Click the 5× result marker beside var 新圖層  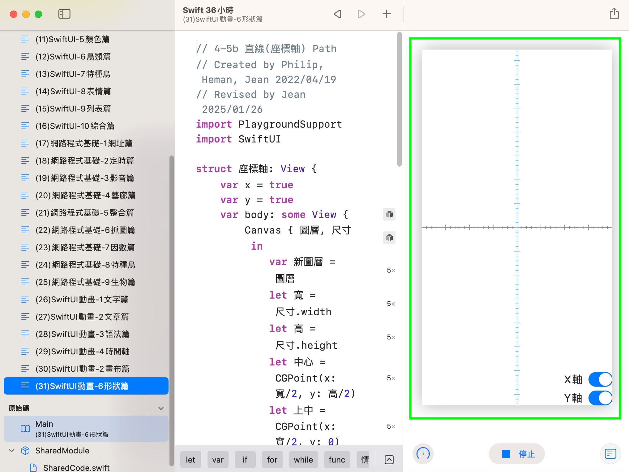point(391,270)
